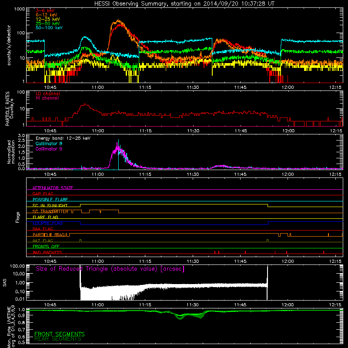348x348 pixels.
Task: Click the SC IN SUNLIGHT flag label
Action: tap(50, 205)
